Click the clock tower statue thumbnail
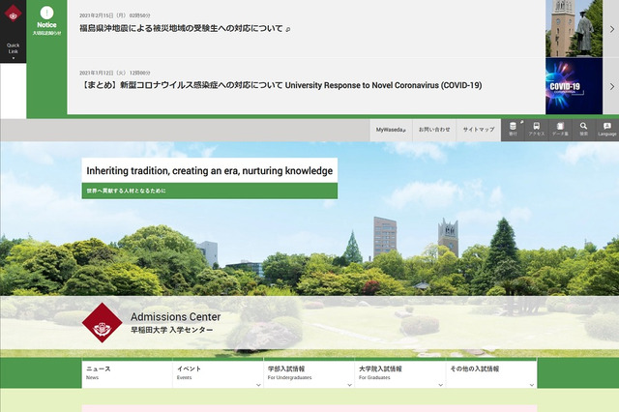Screen dimensions: 619x412 click(574, 28)
